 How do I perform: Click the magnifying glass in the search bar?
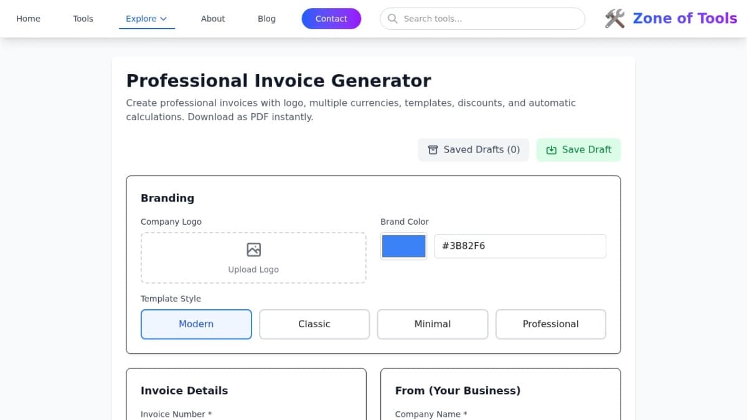tap(392, 19)
